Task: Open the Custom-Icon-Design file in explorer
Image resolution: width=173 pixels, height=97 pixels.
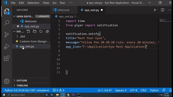Action: 33,41
